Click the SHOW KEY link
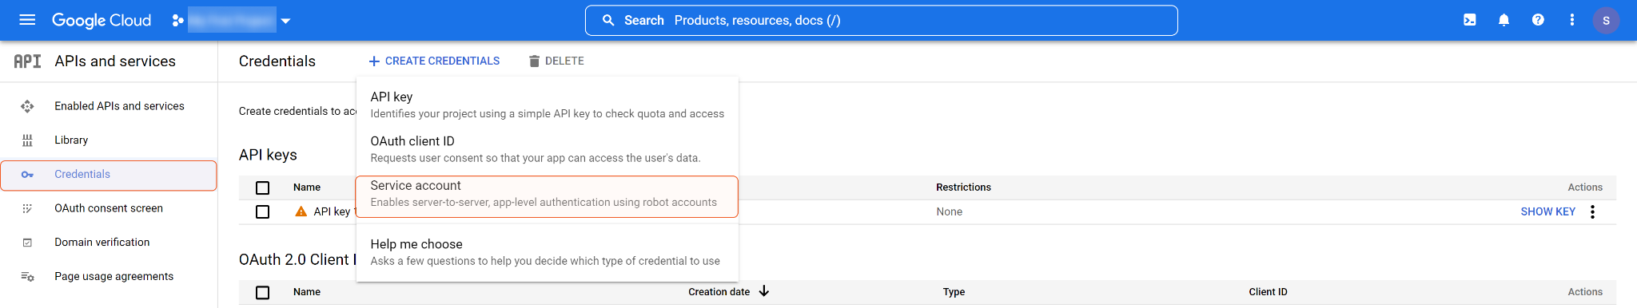Image resolution: width=1637 pixels, height=308 pixels. (1547, 211)
